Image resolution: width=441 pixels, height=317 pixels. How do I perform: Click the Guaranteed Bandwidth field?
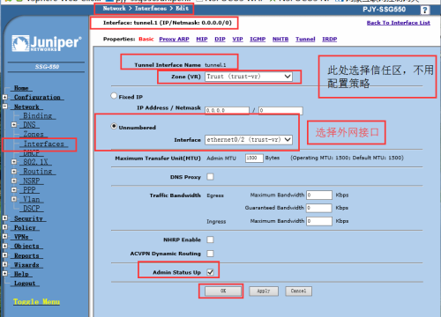(x=319, y=208)
